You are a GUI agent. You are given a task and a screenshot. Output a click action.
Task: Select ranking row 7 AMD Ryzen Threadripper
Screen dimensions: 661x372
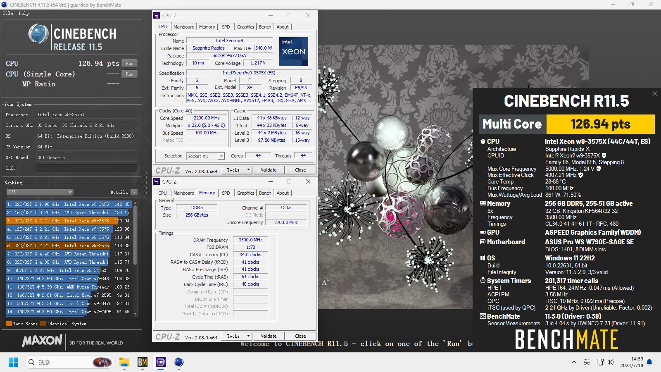point(69,254)
